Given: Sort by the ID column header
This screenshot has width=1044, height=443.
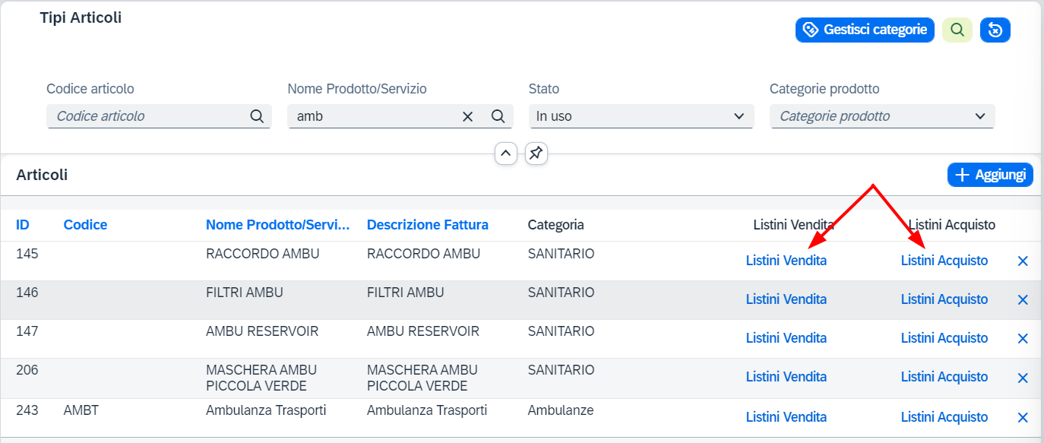Looking at the screenshot, I should [x=23, y=225].
